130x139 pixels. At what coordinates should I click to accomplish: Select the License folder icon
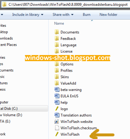pyautogui.click(x=57, y=51)
